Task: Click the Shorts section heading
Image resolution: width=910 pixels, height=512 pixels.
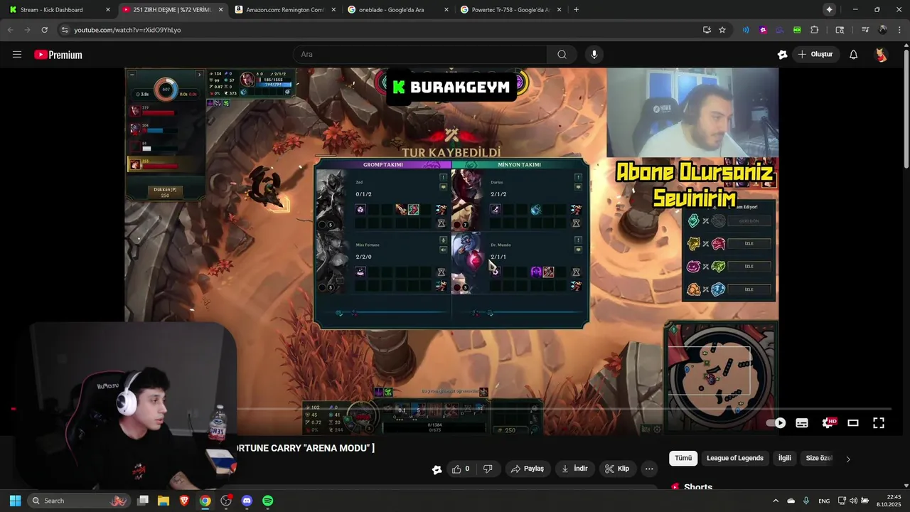Action: [698, 487]
